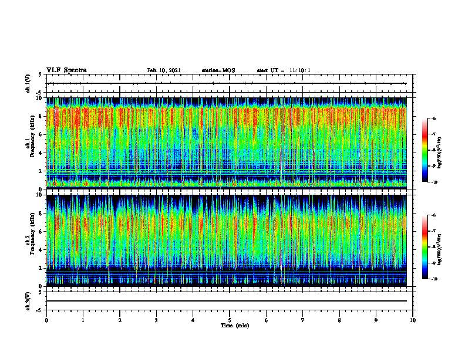
Task: Click the ch.1 spectrogram plot area
Action: click(227, 143)
